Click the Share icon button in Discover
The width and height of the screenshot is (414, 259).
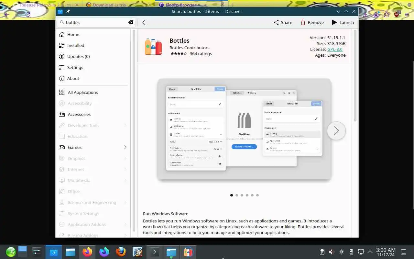[283, 22]
